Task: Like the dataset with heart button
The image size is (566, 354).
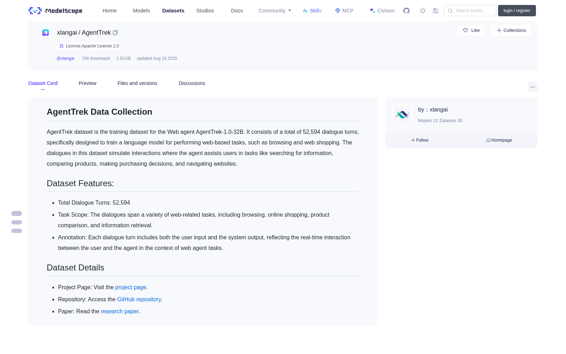Action: tap(471, 30)
